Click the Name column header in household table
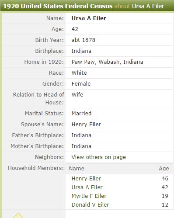This screenshot has width=174, height=218. click(x=77, y=169)
